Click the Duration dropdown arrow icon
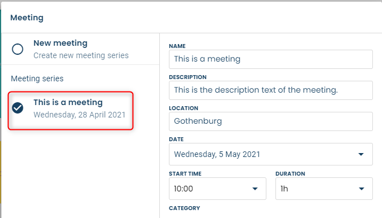The width and height of the screenshot is (382, 218). tap(362, 189)
